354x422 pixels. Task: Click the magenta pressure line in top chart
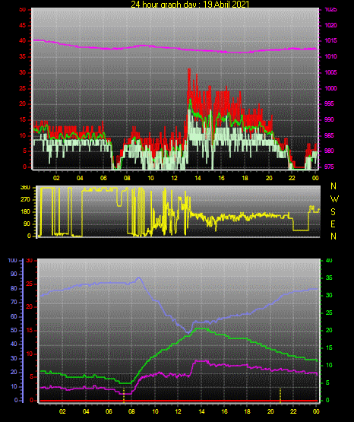(x=175, y=48)
